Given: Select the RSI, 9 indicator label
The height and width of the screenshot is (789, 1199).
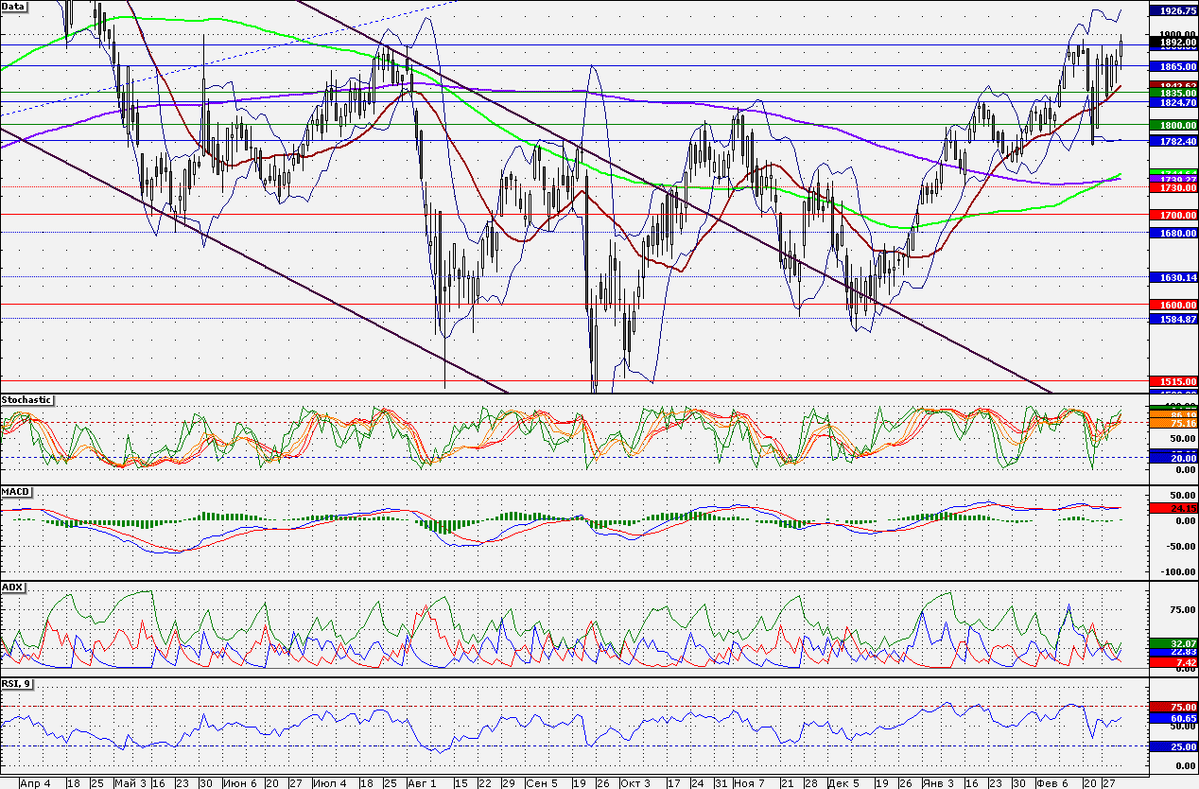Looking at the screenshot, I should pos(17,682).
